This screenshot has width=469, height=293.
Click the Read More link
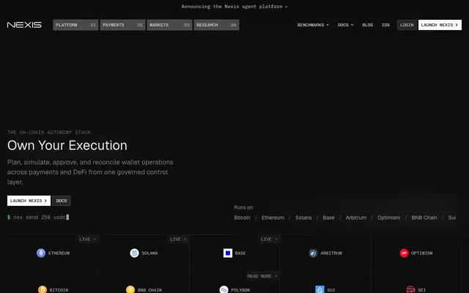262,276
